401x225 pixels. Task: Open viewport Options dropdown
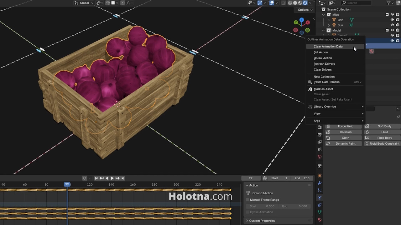305,10
